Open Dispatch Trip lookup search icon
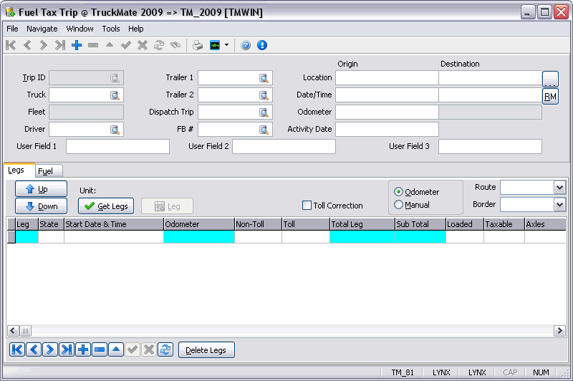Screen dimensions: 573x381 pyautogui.click(x=264, y=112)
